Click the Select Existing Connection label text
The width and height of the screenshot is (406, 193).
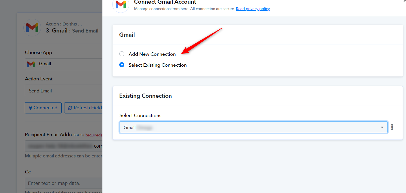[158, 65]
